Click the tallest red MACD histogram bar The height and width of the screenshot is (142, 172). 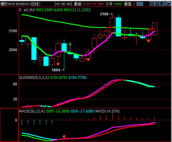112,117
